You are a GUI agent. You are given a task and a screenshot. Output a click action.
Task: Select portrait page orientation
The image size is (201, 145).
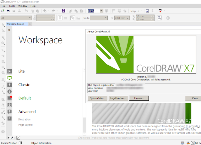(60, 18)
